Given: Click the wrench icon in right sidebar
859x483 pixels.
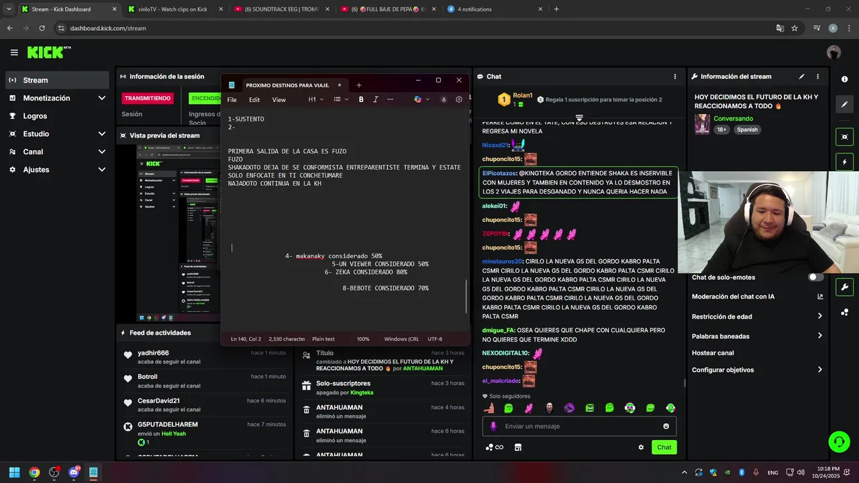Looking at the screenshot, I should click(844, 287).
